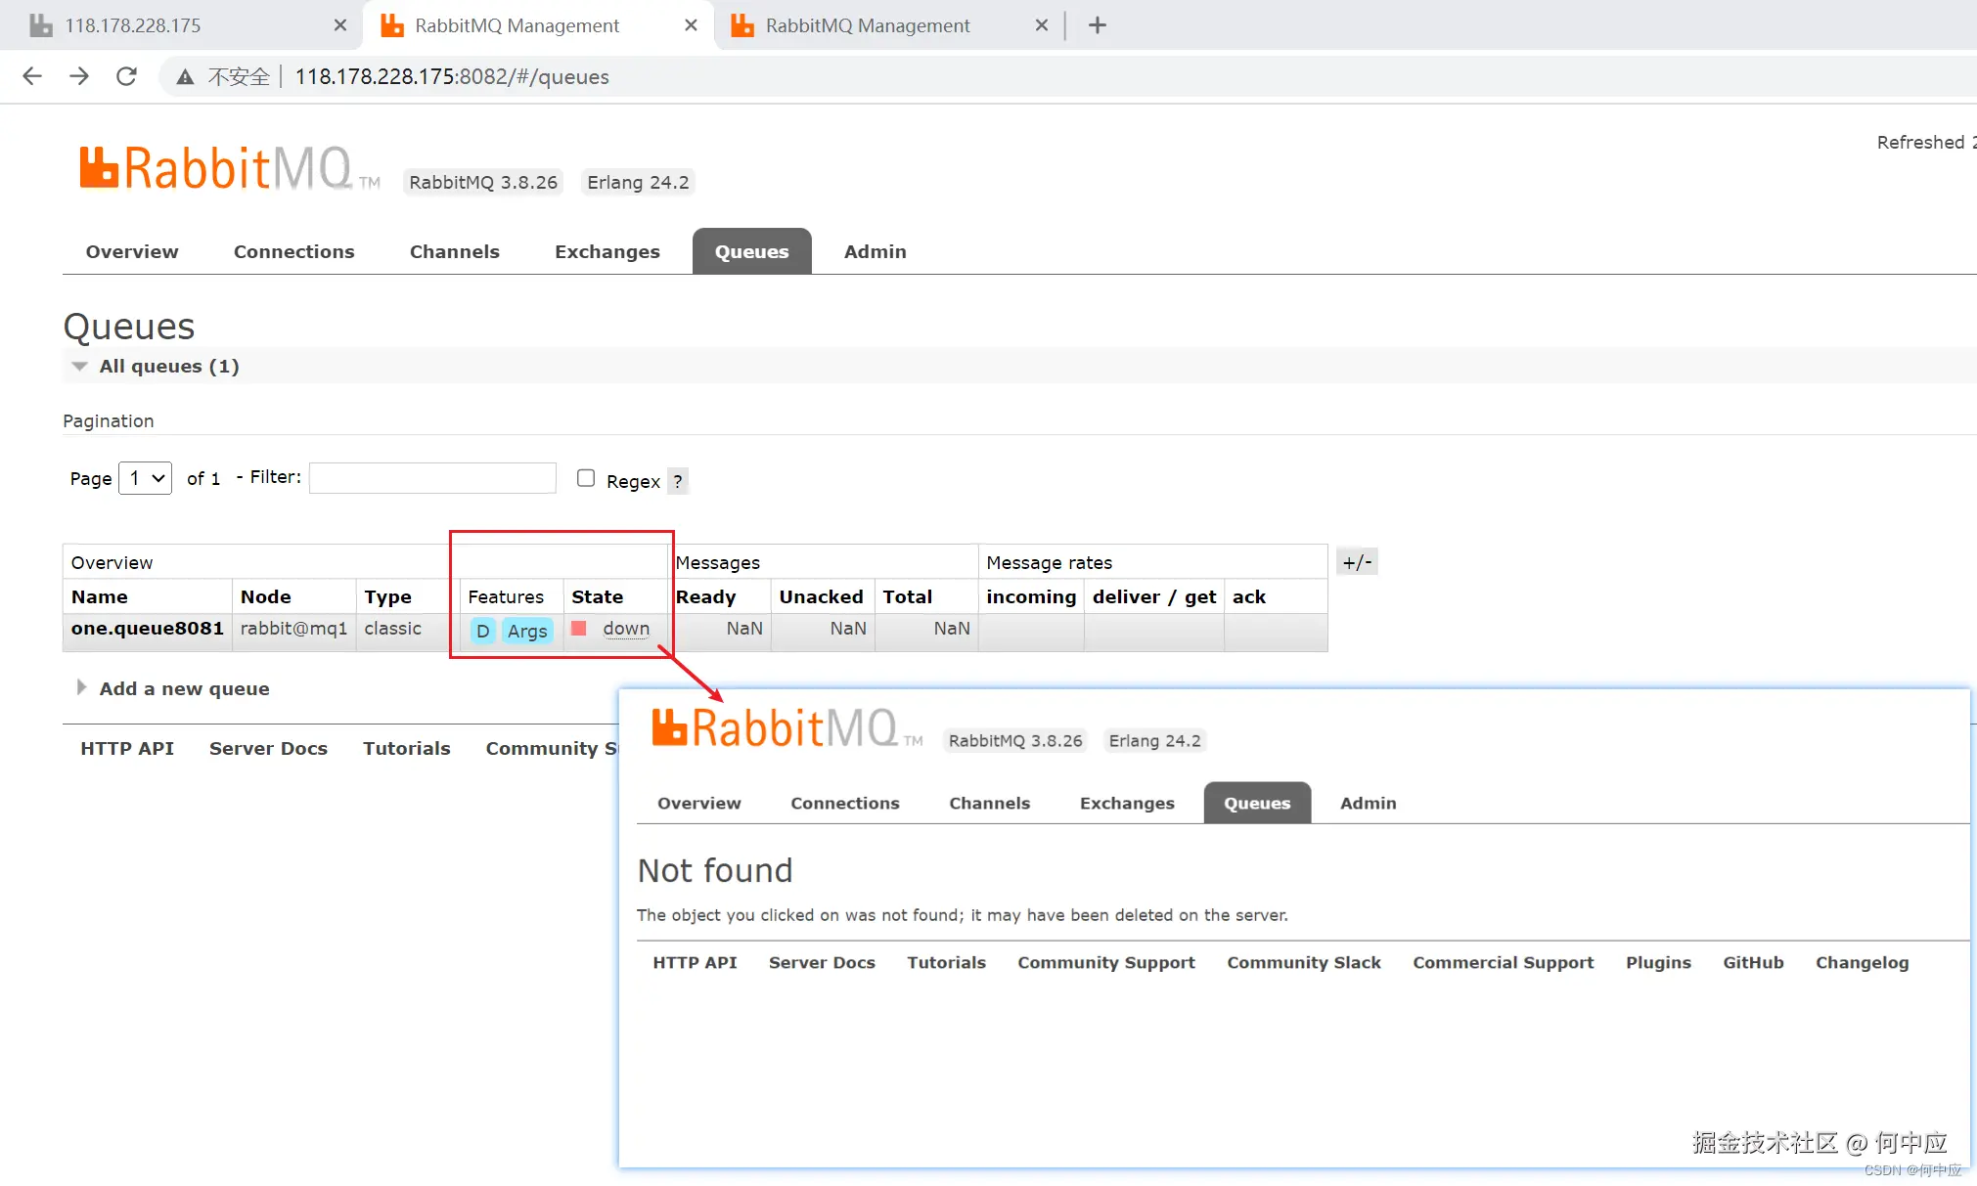This screenshot has height=1186, width=1977.
Task: Click the browser forward arrow
Action: click(79, 76)
